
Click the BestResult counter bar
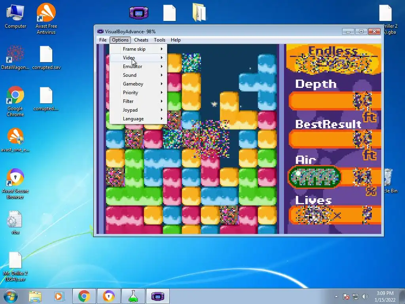tap(335, 139)
